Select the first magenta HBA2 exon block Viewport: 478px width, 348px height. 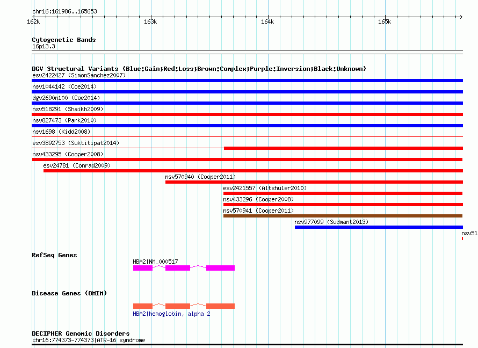pyautogui.click(x=143, y=268)
